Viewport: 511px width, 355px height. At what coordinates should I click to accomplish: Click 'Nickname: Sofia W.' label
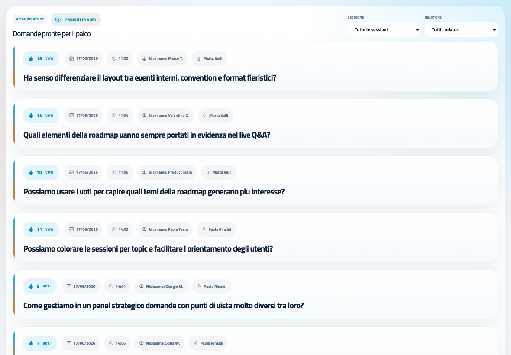click(x=163, y=343)
